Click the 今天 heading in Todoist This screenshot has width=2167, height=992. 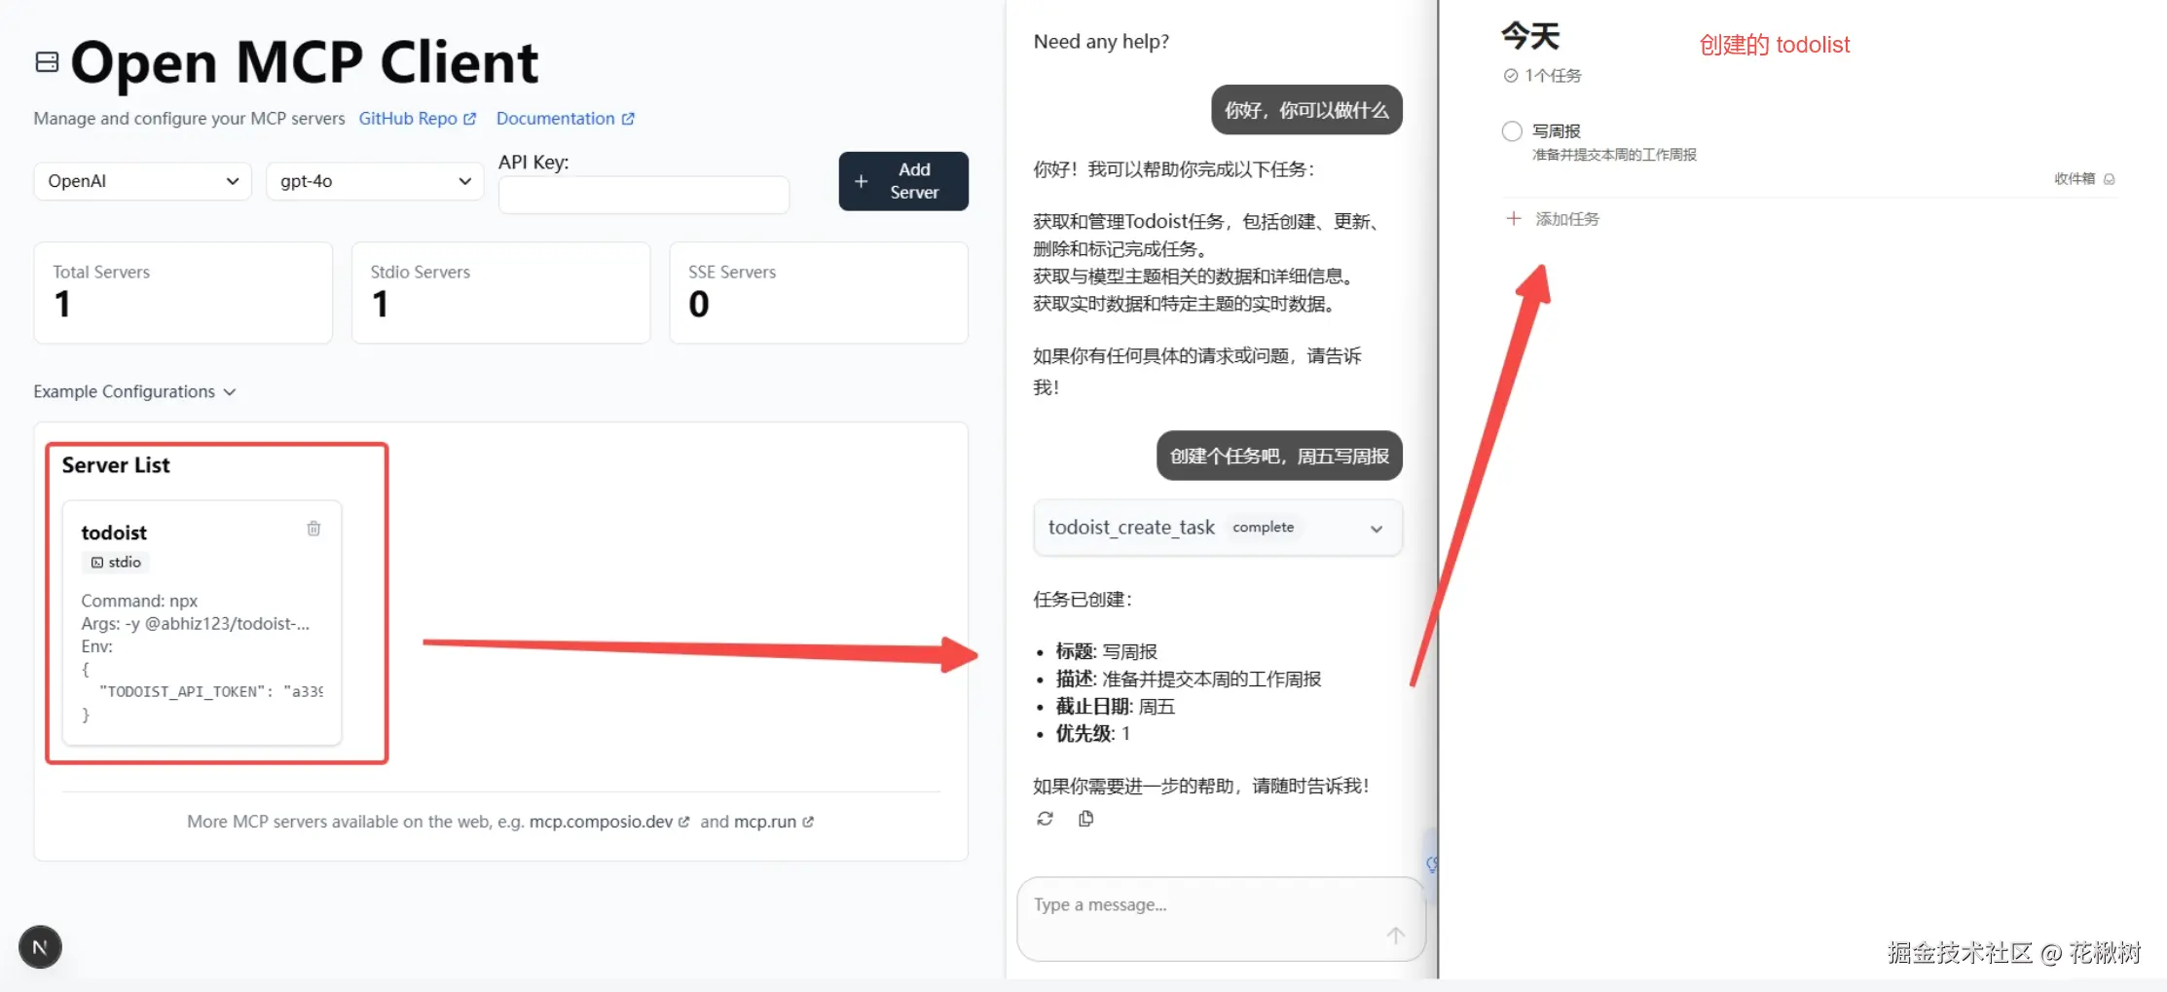[x=1530, y=36]
